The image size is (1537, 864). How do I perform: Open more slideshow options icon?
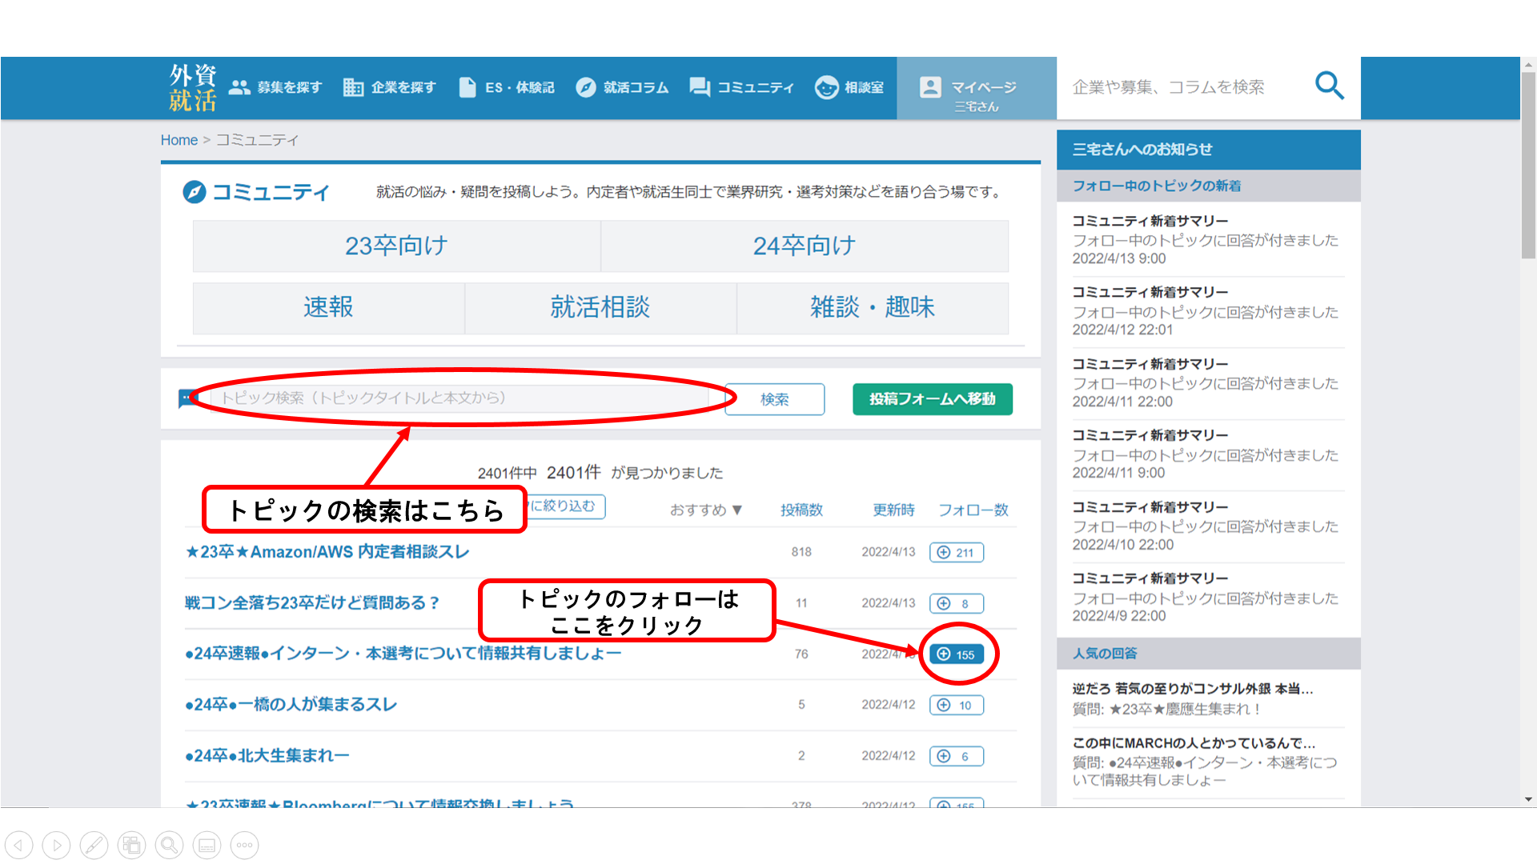pos(244,845)
